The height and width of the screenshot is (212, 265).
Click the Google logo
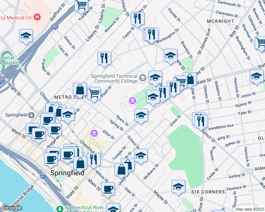(12, 208)
